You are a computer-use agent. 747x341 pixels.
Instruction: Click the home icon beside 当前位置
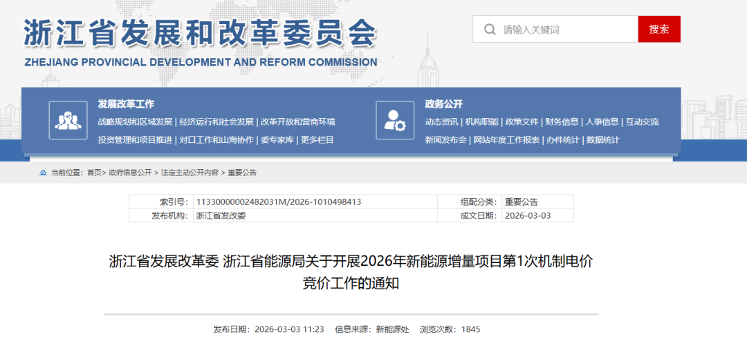[43, 173]
